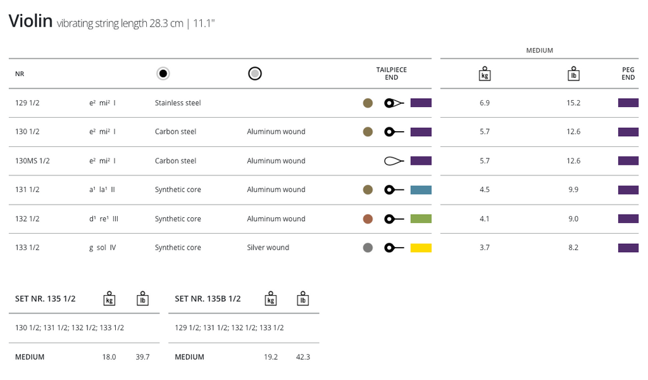The height and width of the screenshot is (380, 648).
Task: Click ball-end icon in row 132 1/2
Action: click(394, 218)
